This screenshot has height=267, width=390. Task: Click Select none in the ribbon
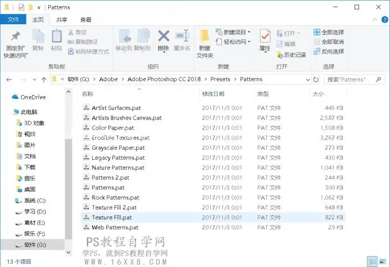(329, 42)
